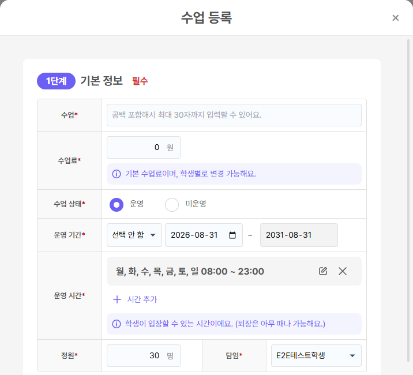
Task: Click the plus icon beside 시간 추가
Action: click(117, 299)
